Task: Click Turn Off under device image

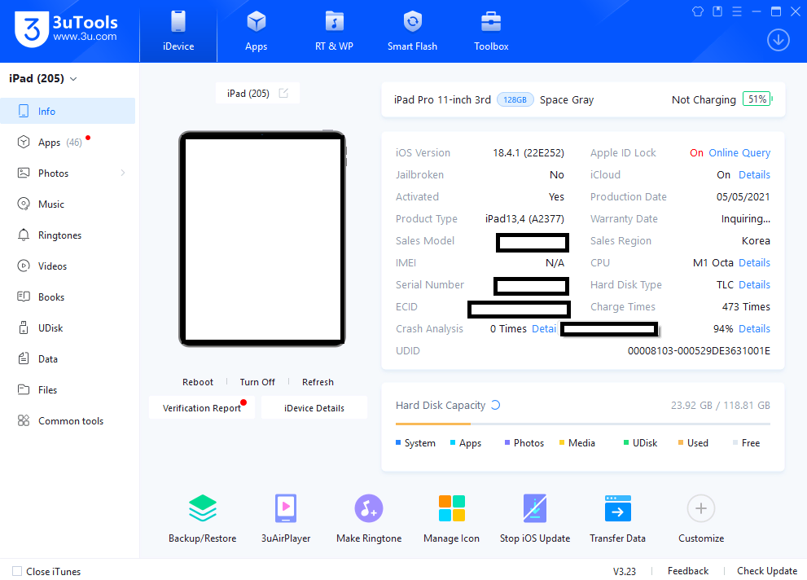Action: pyautogui.click(x=257, y=382)
